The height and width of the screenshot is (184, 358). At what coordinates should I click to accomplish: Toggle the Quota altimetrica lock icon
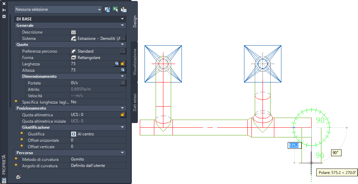tap(123, 115)
